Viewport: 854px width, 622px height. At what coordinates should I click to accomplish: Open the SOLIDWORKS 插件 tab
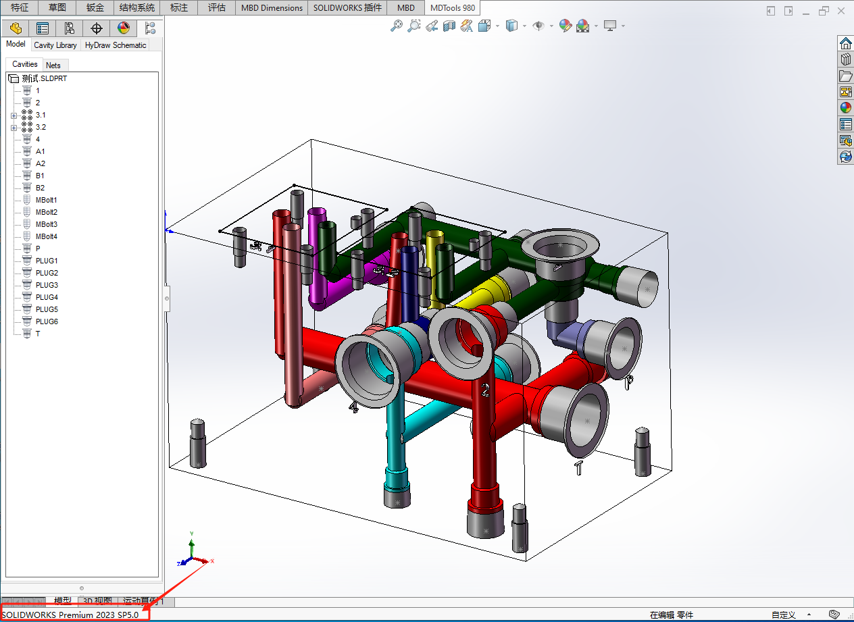348,8
